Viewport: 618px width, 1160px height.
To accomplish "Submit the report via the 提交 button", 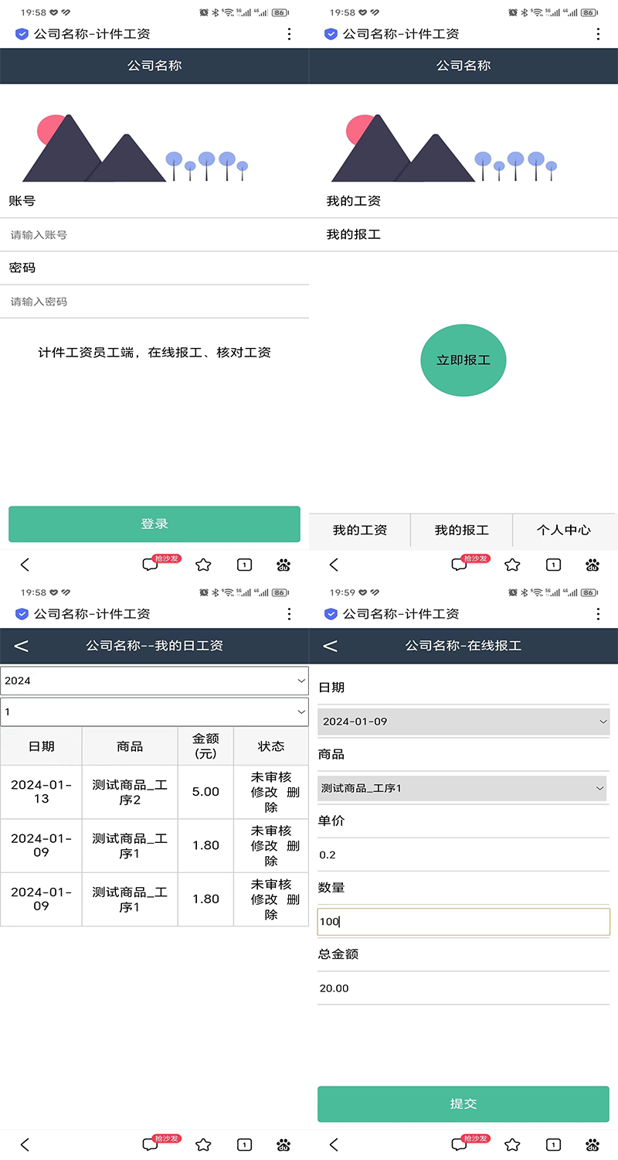I will (463, 1104).
